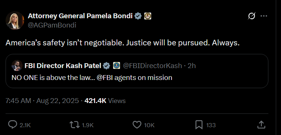The image size is (281, 135).
Task: Click the share upload icon
Action: click(261, 125)
